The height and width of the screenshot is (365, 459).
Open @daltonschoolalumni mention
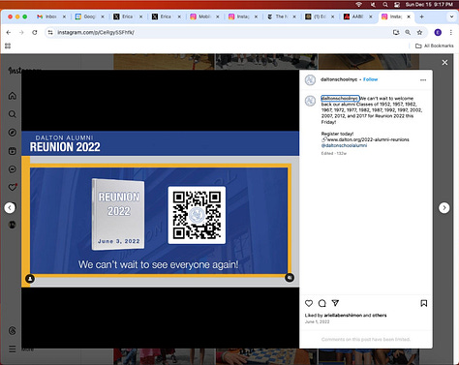click(x=344, y=145)
